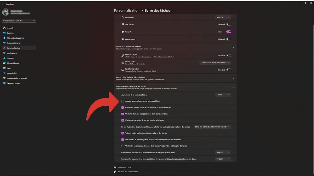Screen dimensions: 314x176
Task: Toggle the Menu du stylet switch
Action: point(229,56)
